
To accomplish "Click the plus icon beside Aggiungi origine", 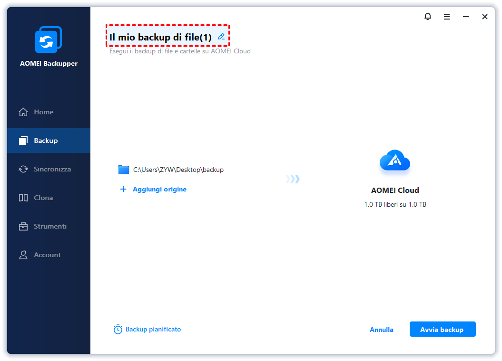I will (123, 189).
